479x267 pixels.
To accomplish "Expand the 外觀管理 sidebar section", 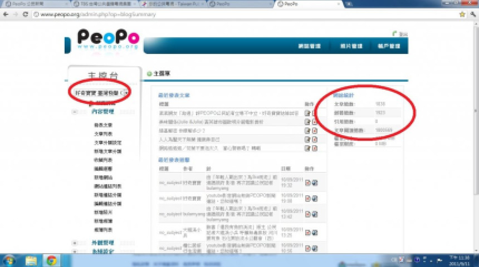I will 75,243.
